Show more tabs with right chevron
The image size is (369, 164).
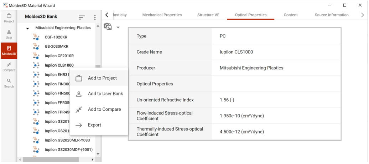tap(363, 15)
